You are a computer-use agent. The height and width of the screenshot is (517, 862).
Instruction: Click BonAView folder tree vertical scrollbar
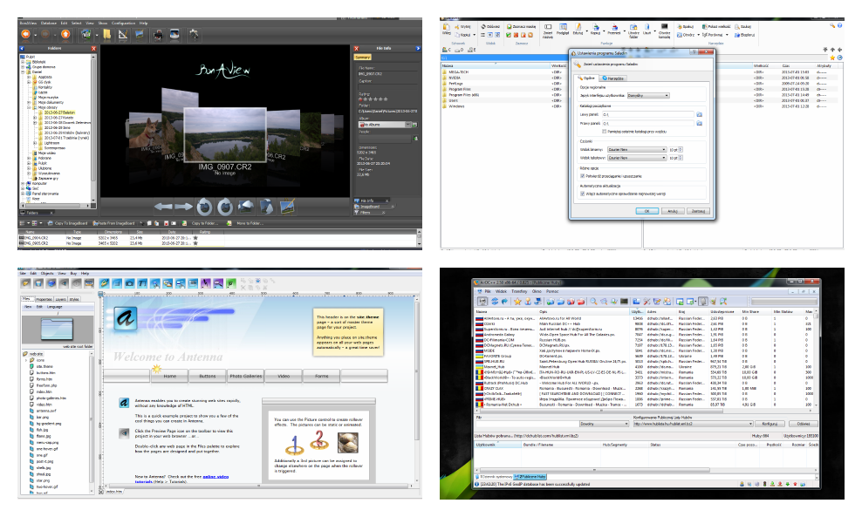tap(92, 129)
